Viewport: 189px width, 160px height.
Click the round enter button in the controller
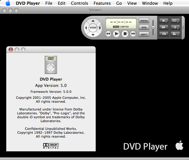point(93,27)
